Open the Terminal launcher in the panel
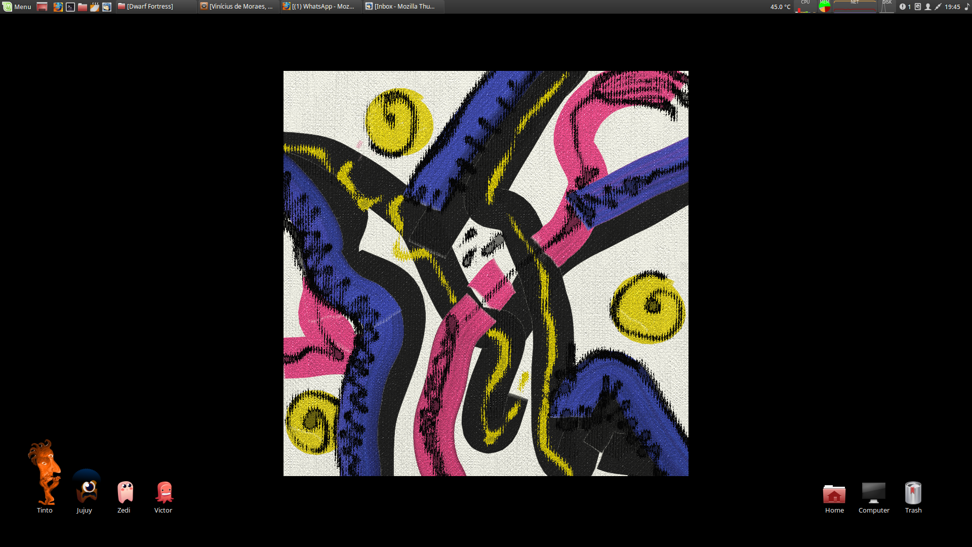Viewport: 972px width, 547px height. [x=70, y=7]
